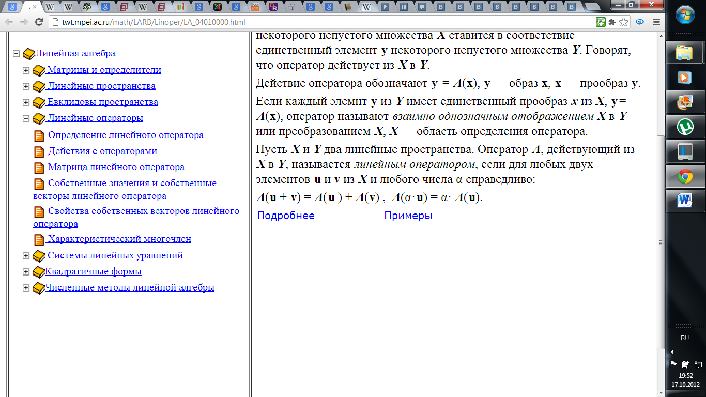
Task: Launch the media player taskbar icon
Action: 685,78
